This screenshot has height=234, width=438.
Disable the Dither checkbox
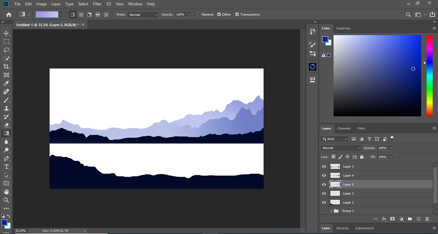[x=219, y=15]
